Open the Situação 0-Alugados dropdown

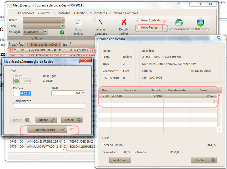tap(45, 32)
